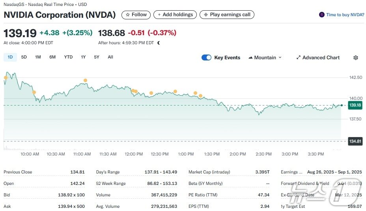
Task: Click the after-hours moon icon
Action: click(x=159, y=43)
